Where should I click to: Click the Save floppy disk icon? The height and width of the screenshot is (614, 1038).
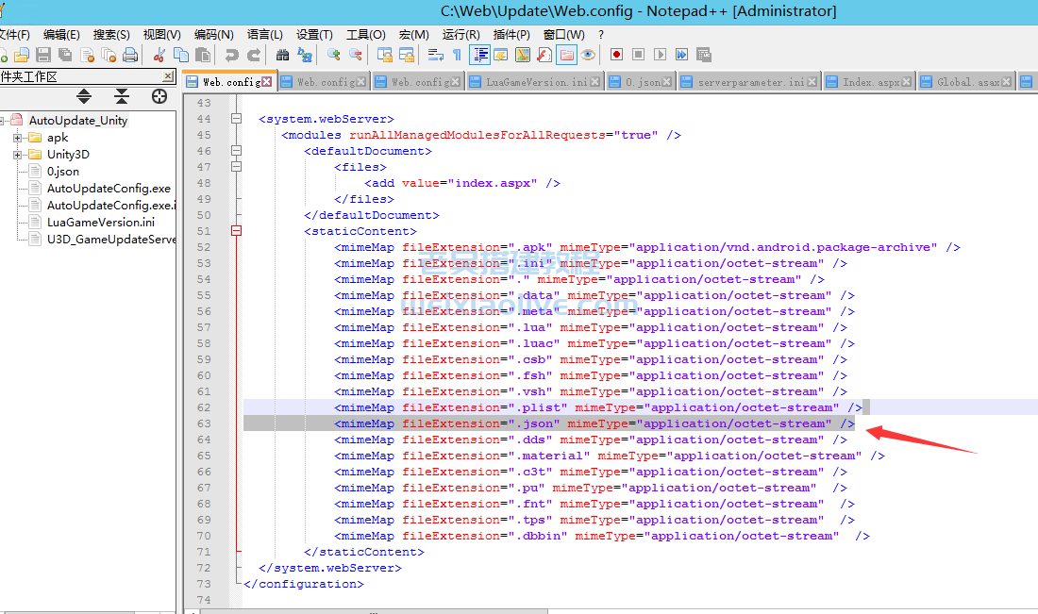click(43, 55)
